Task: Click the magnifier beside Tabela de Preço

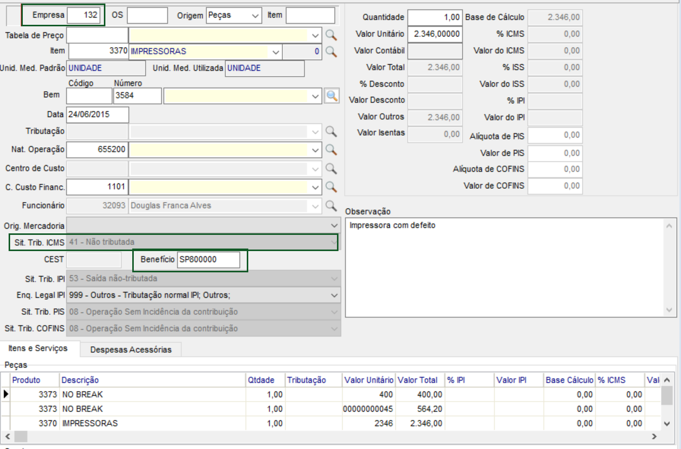Action: 331,35
